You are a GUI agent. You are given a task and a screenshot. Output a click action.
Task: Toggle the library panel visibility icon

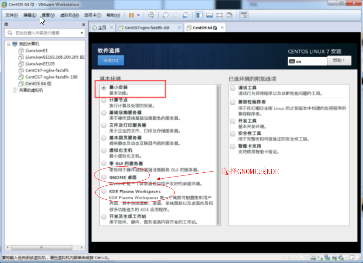[x=199, y=15]
